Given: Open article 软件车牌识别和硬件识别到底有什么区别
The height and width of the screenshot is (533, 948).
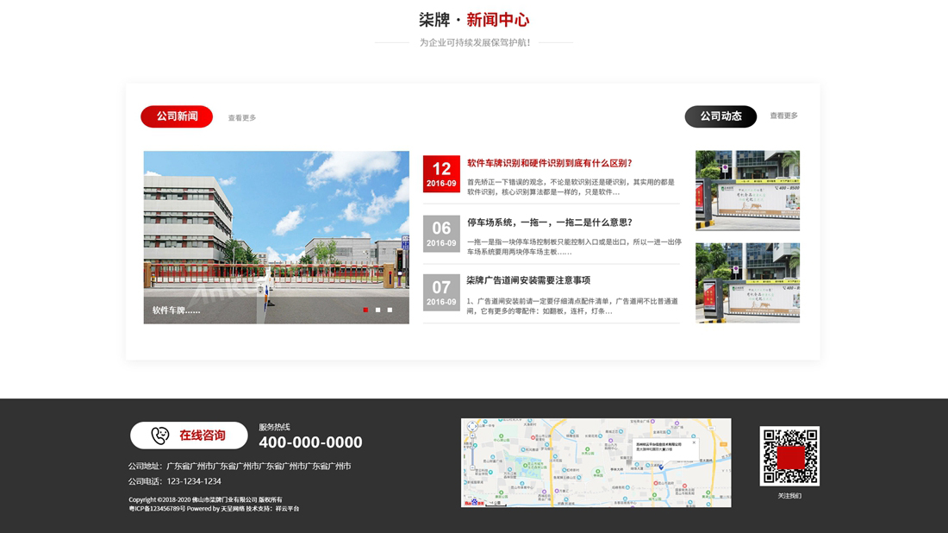Looking at the screenshot, I should [x=550, y=163].
